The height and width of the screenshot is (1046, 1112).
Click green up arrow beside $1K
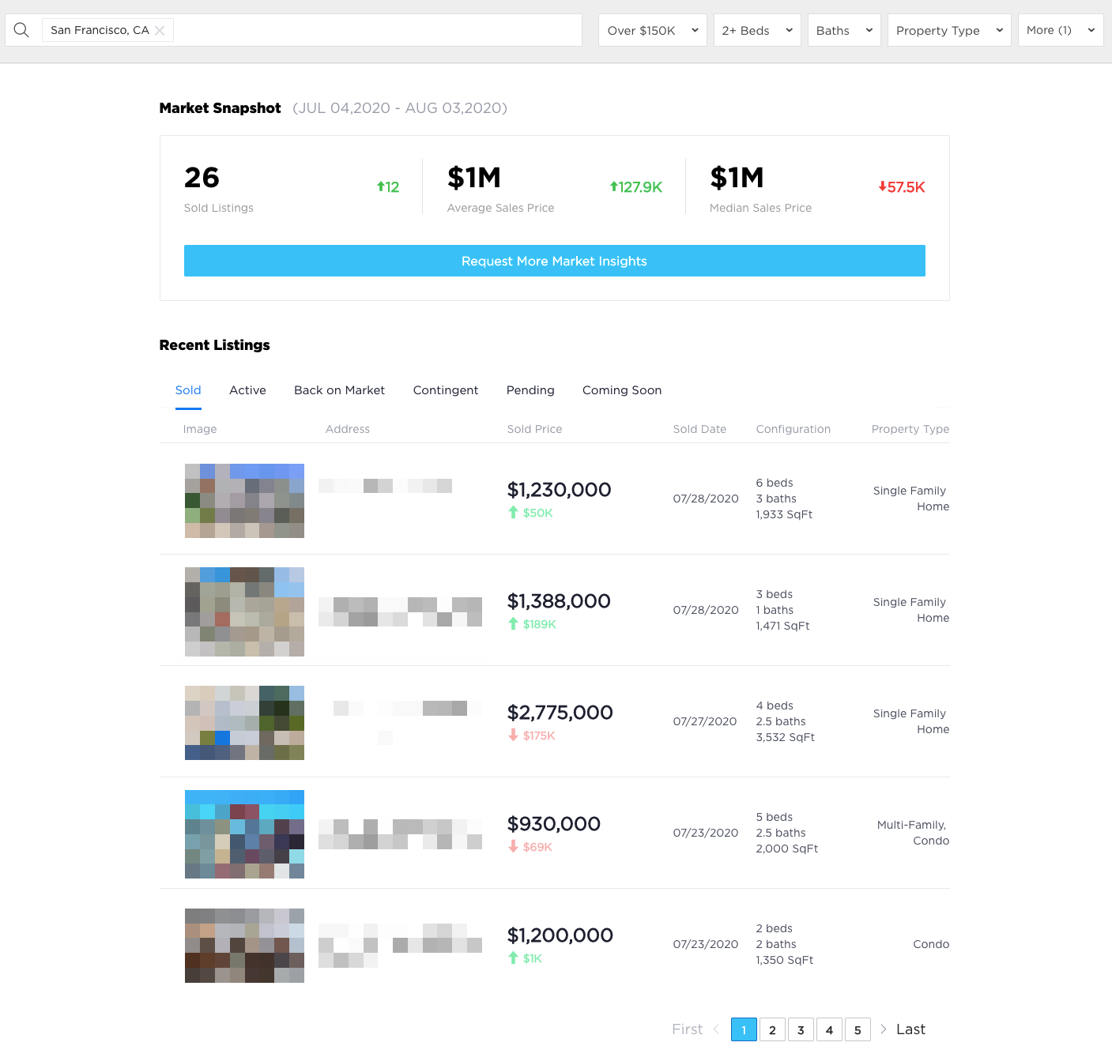pyautogui.click(x=513, y=958)
